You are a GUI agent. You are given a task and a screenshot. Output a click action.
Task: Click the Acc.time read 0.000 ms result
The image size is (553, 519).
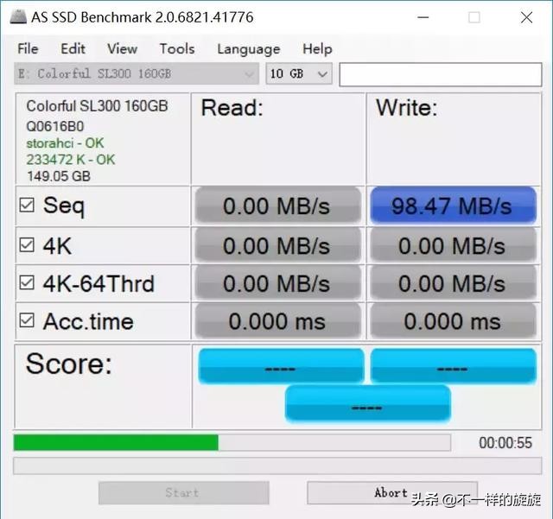point(278,321)
